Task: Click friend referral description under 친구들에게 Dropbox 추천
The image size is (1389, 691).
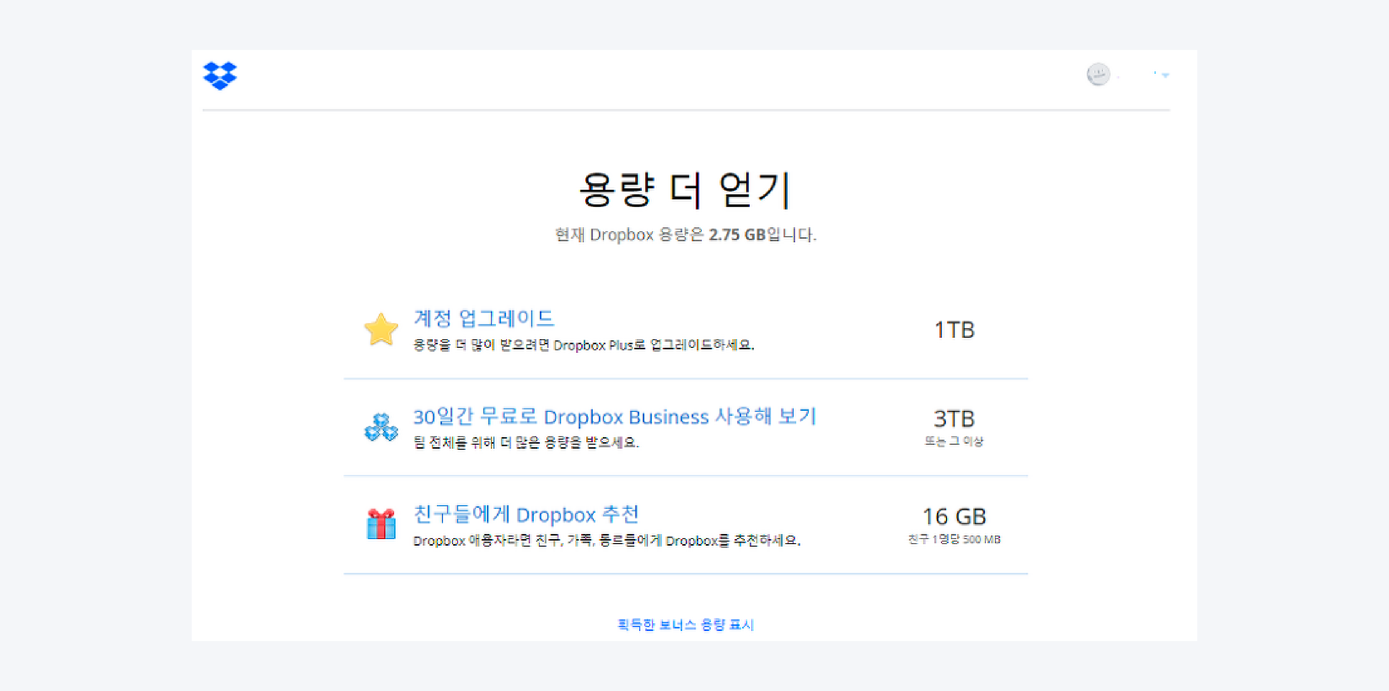Action: click(x=606, y=541)
